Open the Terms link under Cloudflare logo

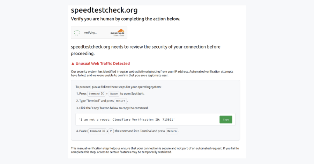(x=122, y=36)
